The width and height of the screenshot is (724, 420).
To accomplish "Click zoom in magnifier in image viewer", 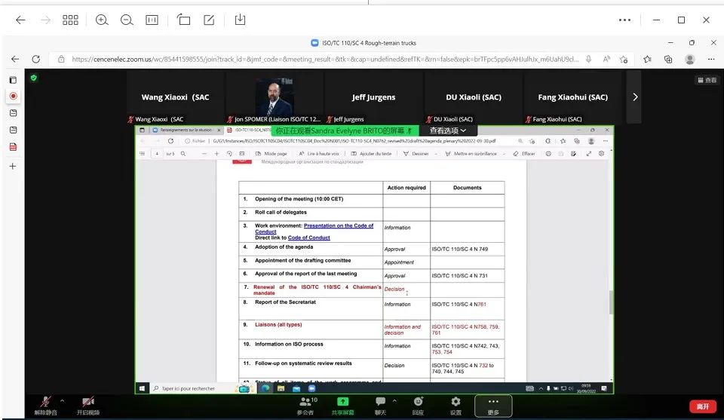I will coord(102,20).
